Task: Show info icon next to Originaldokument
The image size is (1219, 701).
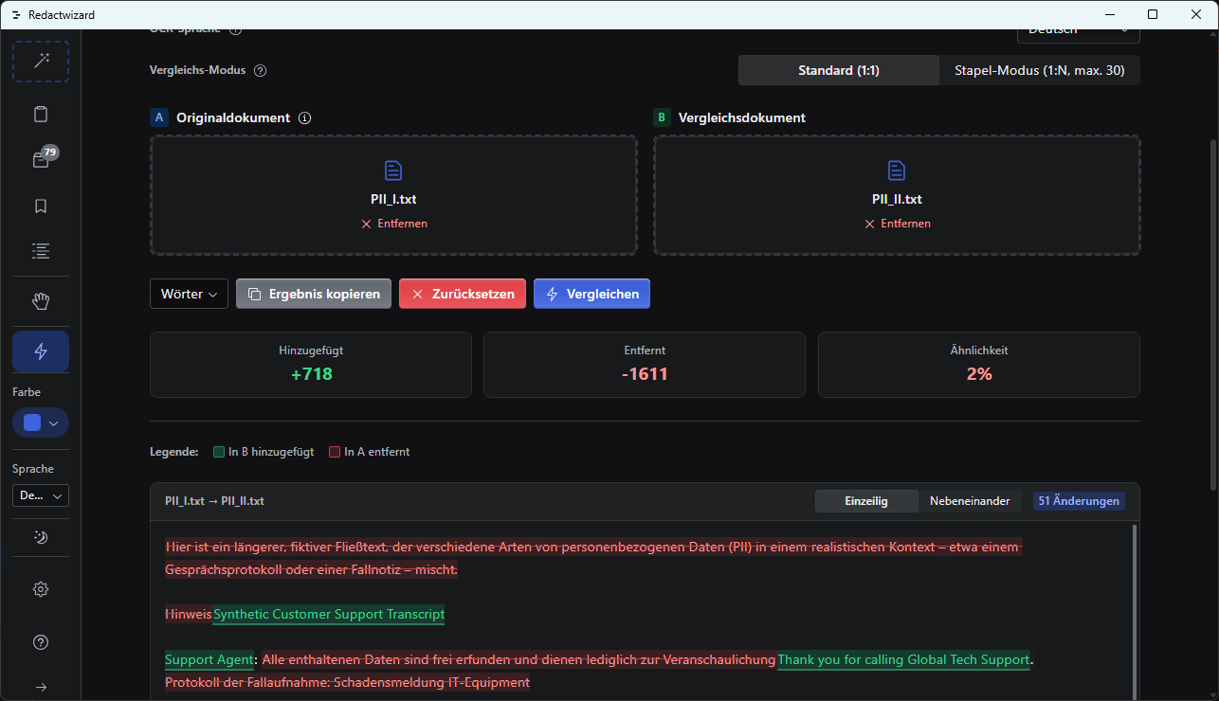Action: (x=305, y=118)
